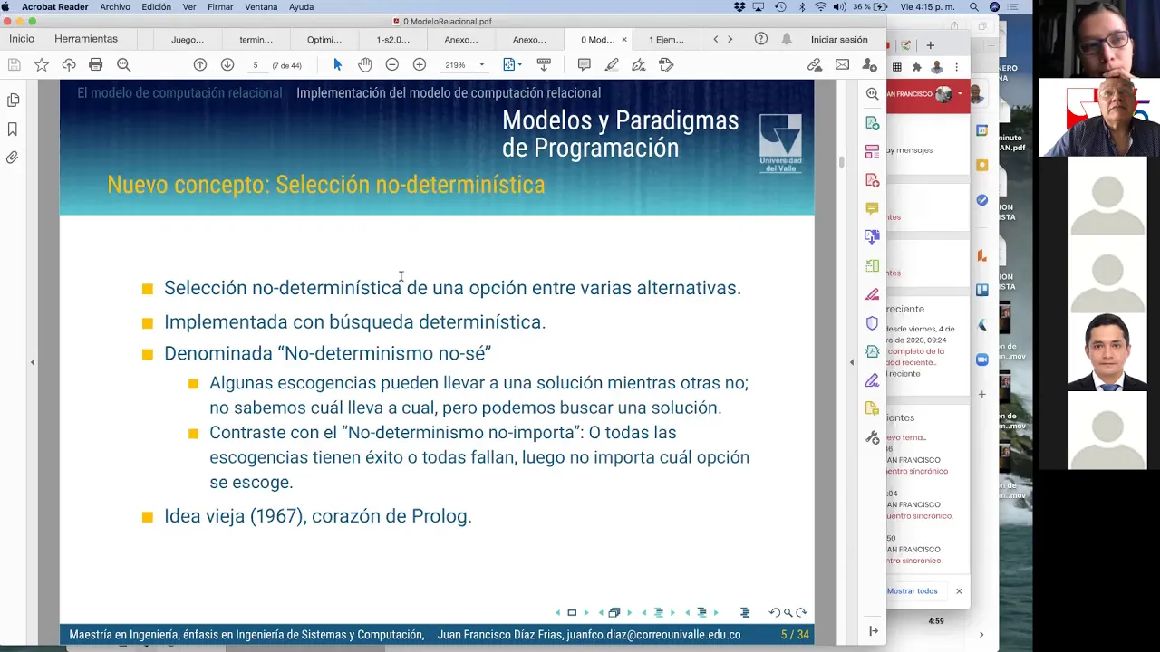Select the Hand pan tool
The width and height of the screenshot is (1160, 652).
tap(364, 64)
